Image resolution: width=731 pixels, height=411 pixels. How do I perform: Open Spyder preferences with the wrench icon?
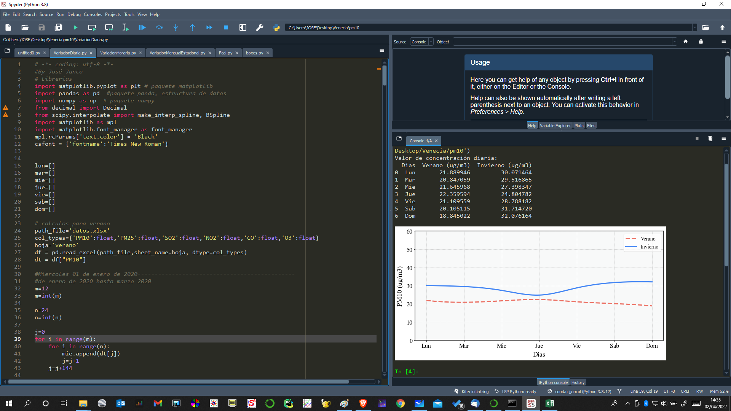260,27
